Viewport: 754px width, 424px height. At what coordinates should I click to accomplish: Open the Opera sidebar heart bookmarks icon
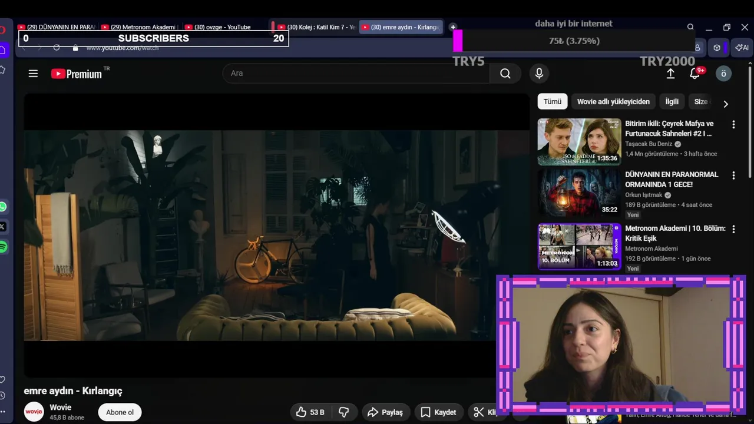pos(3,379)
